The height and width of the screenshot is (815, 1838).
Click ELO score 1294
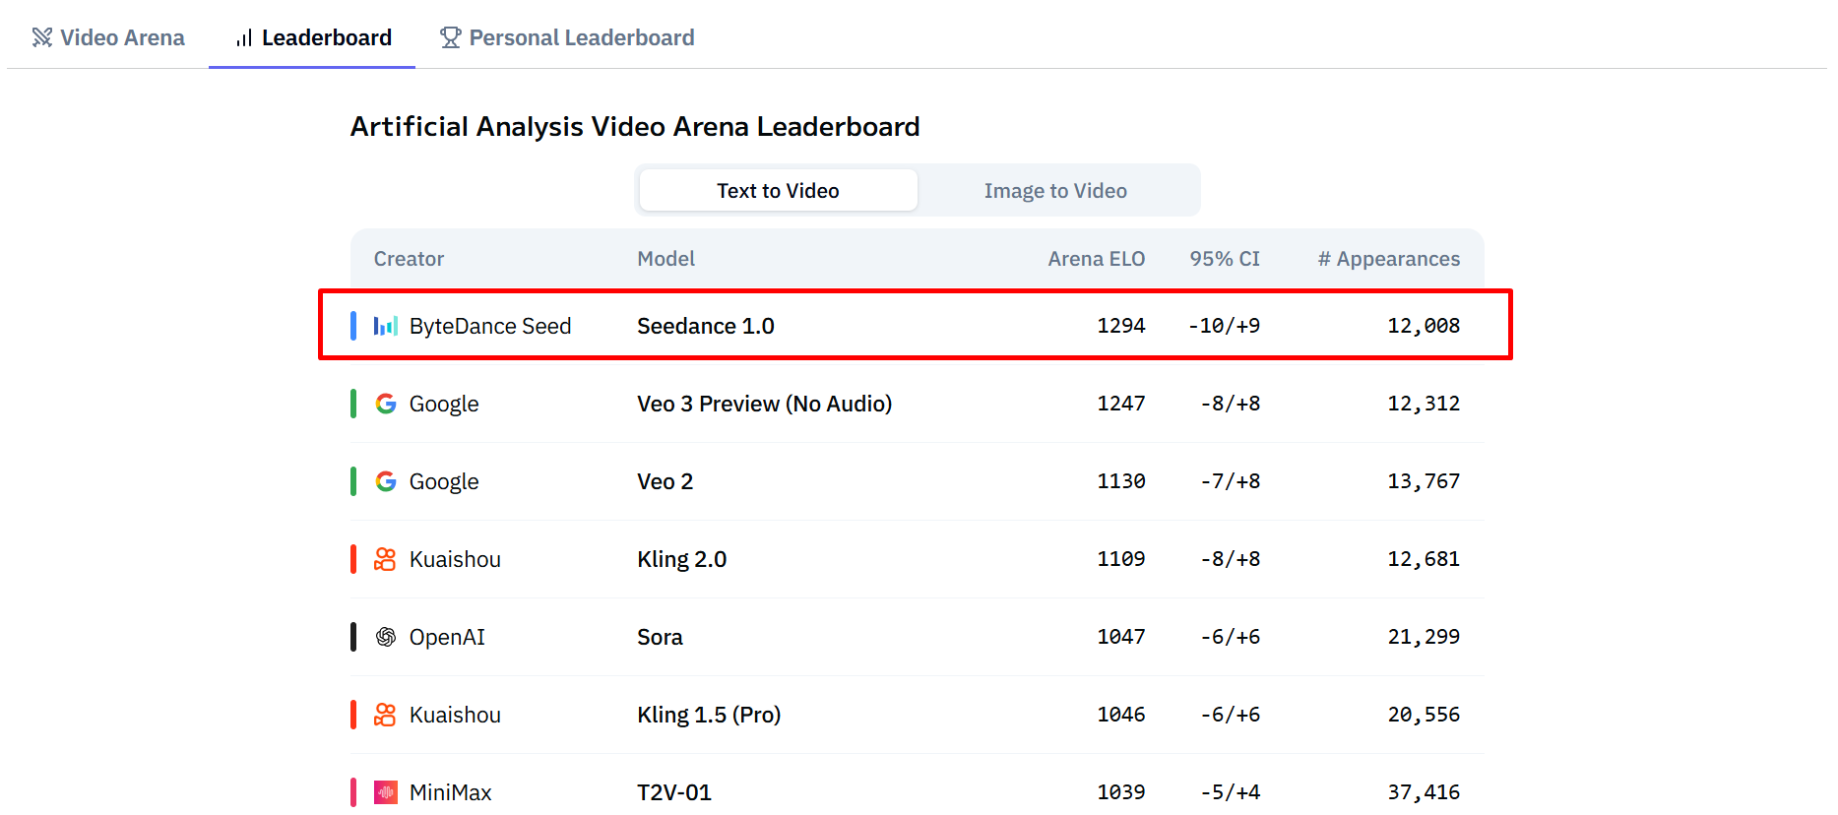click(x=1121, y=326)
